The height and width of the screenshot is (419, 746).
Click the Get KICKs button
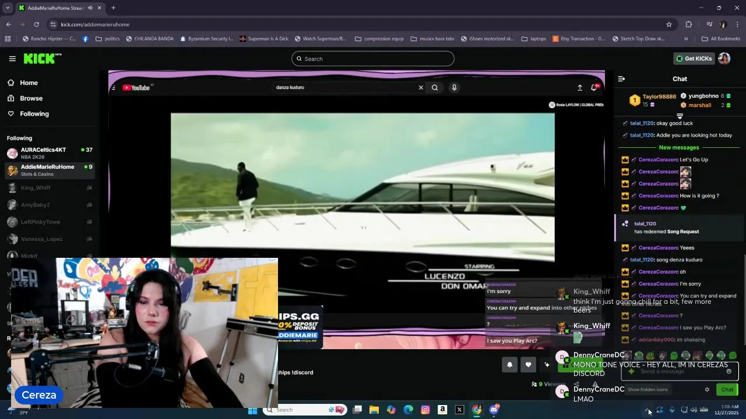point(694,58)
